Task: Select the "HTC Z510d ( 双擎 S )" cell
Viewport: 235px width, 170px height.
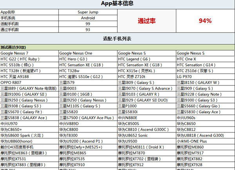Action: click(x=205, y=71)
